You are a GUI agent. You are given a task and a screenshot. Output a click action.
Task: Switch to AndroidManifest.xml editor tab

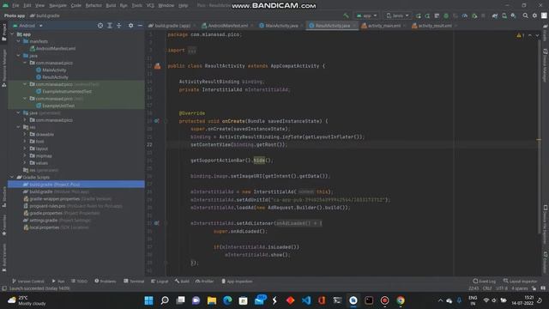(x=225, y=26)
